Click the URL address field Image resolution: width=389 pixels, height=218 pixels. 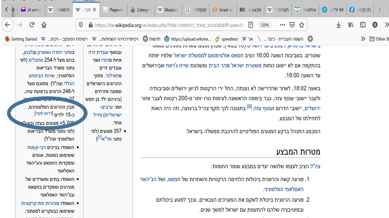(x=167, y=25)
